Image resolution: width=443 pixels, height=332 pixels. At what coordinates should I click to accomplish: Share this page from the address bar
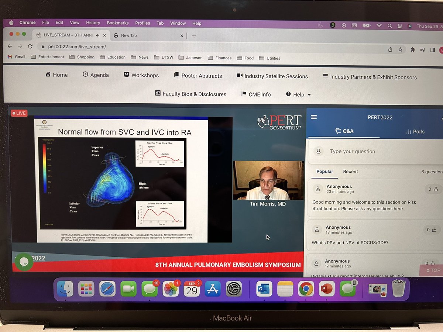[x=390, y=49]
